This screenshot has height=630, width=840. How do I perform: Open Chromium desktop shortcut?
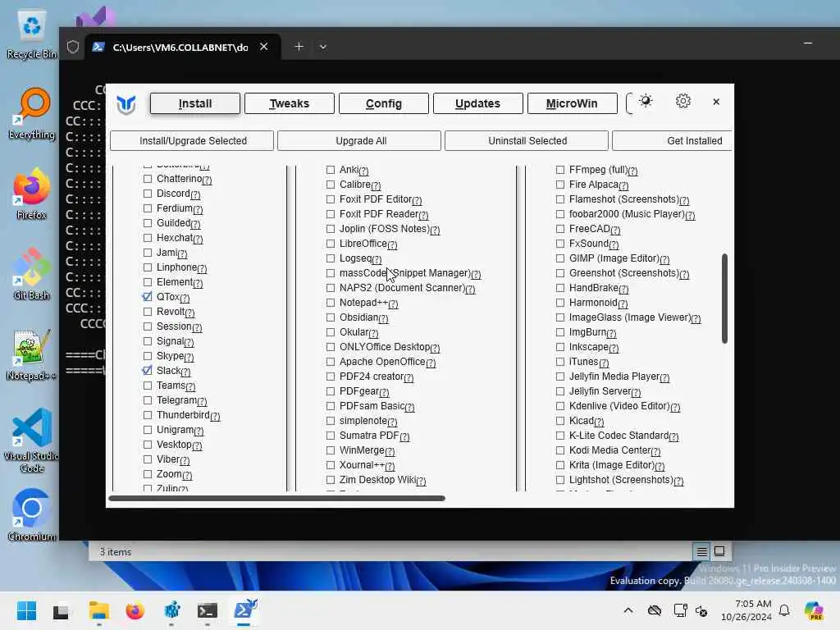point(31,515)
